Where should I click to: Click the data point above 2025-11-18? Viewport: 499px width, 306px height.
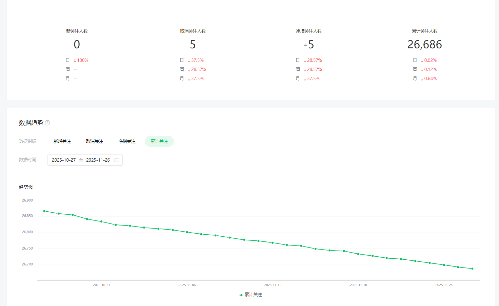point(358,254)
